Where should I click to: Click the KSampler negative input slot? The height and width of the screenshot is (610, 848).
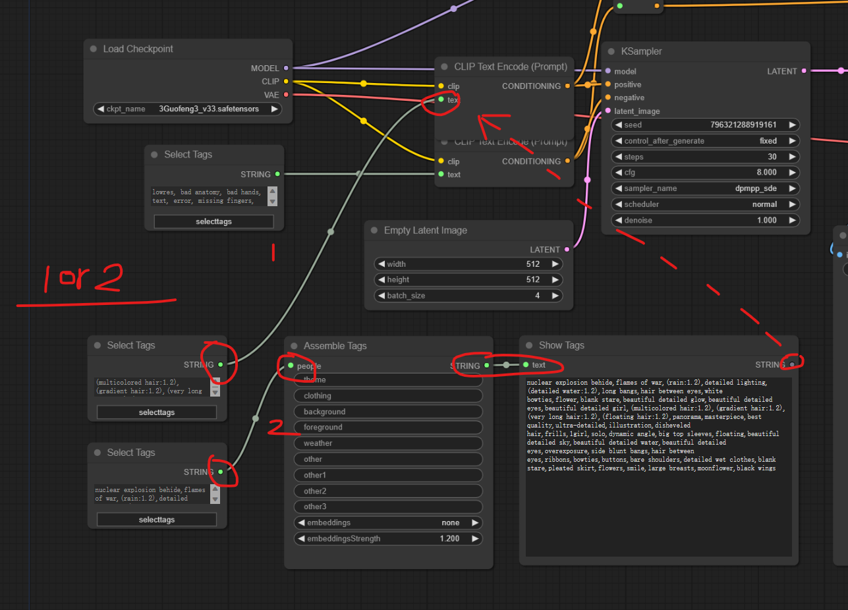[x=608, y=97]
